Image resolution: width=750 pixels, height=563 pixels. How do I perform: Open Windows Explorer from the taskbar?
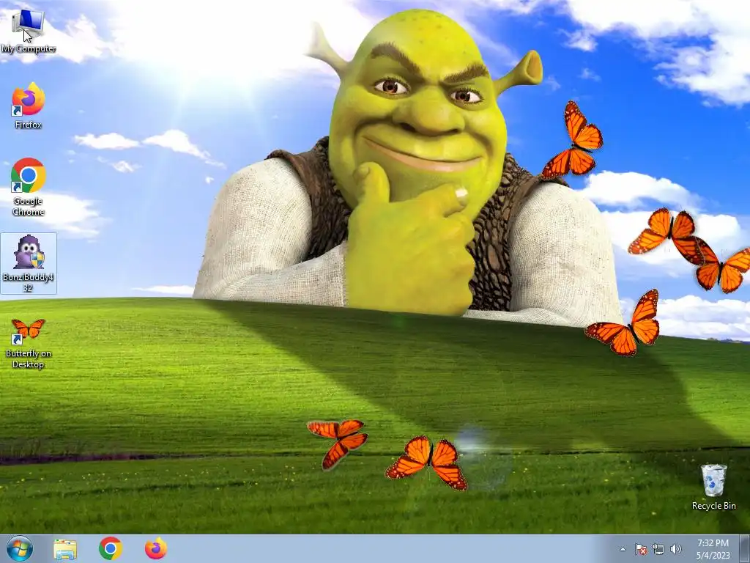coord(65,548)
